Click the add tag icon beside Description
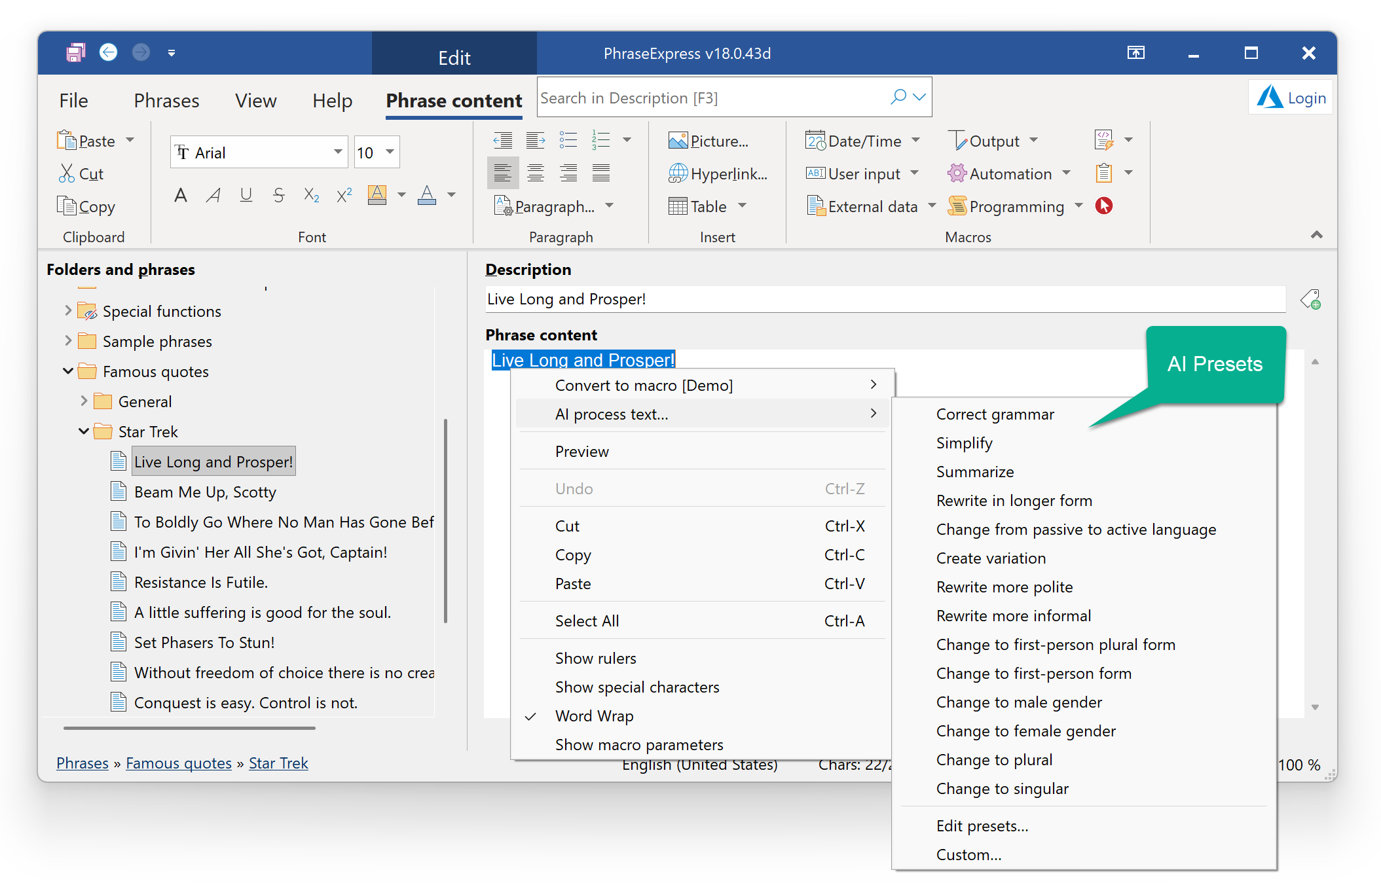 click(1310, 300)
